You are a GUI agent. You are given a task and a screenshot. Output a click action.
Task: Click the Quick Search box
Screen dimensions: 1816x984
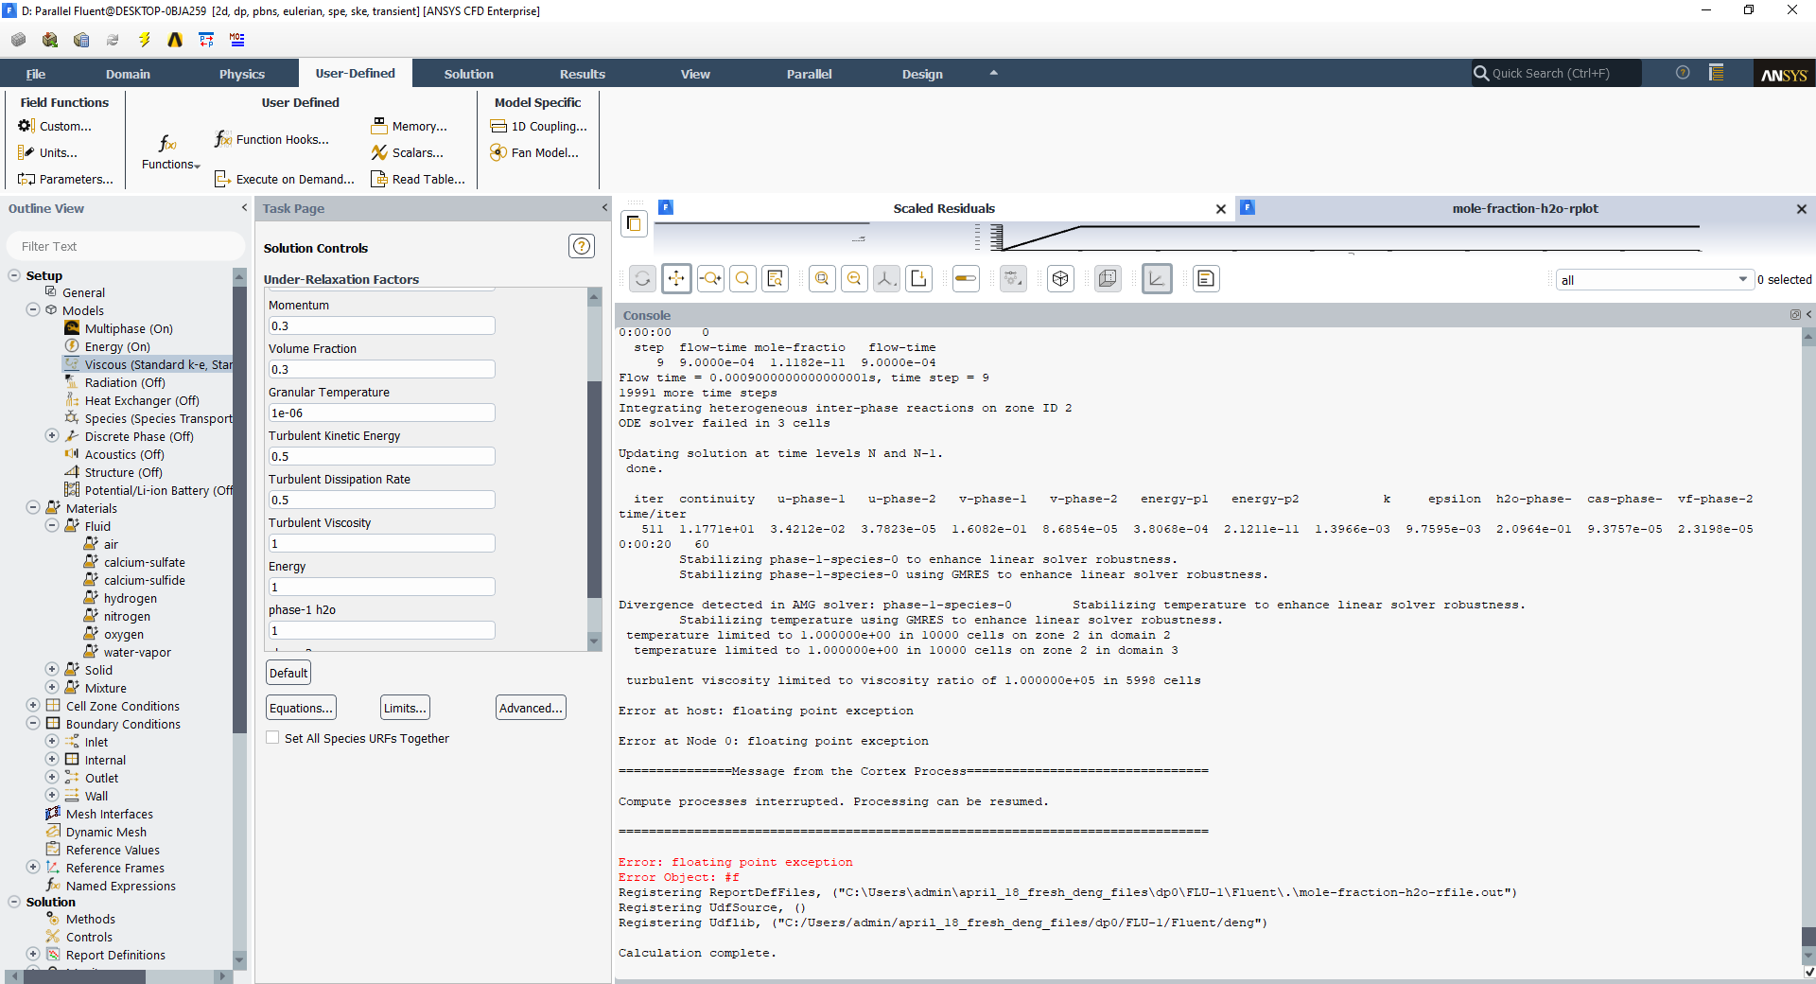tap(1556, 73)
